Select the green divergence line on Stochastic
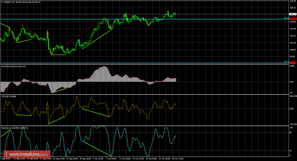297x161 pixels. (97, 149)
